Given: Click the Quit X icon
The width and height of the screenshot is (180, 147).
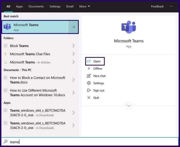Looking at the screenshot, I should (x=89, y=98).
